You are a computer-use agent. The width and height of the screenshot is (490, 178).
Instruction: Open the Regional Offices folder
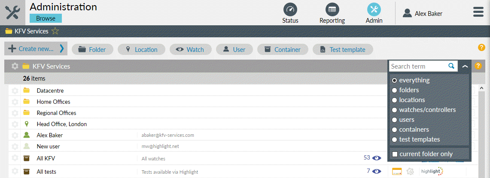(x=56, y=113)
